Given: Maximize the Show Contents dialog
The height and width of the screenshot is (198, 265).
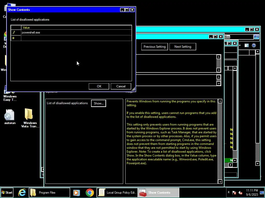Looking at the screenshot, I should pos(127,10).
